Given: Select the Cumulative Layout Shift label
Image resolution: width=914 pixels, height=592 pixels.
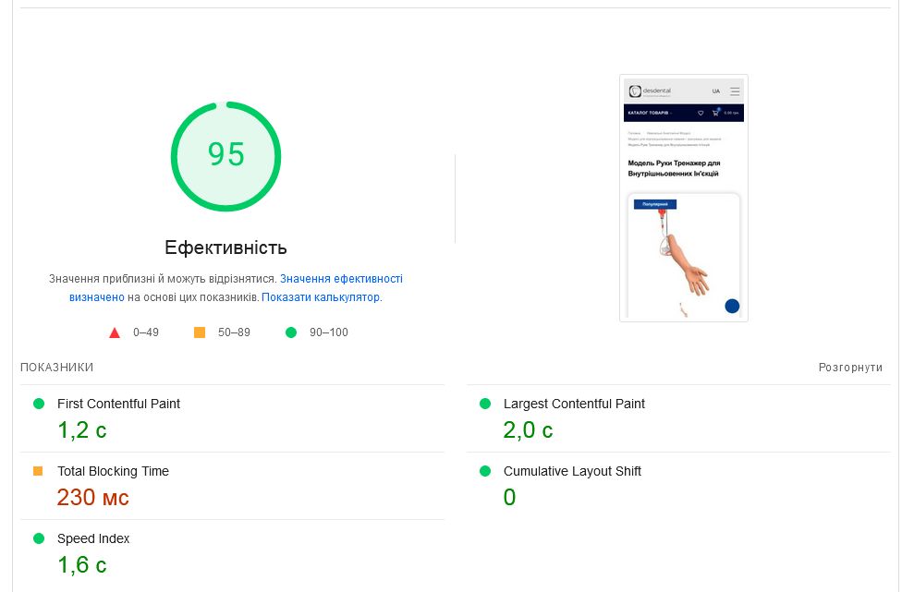Looking at the screenshot, I should (x=572, y=471).
